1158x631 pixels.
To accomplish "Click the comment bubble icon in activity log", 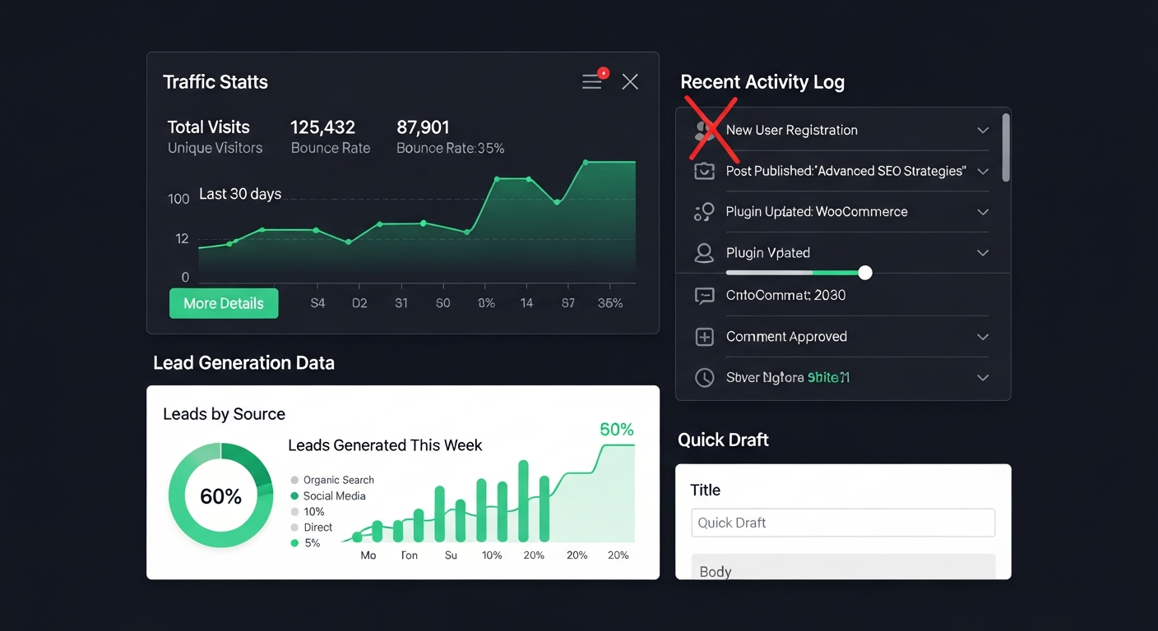I will (x=704, y=296).
